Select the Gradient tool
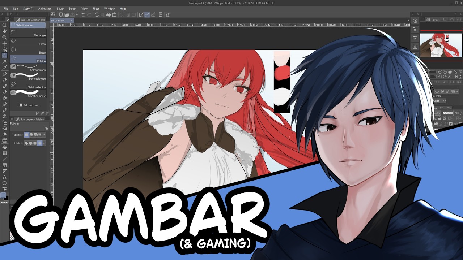The height and width of the screenshot is (260, 463). click(4, 153)
